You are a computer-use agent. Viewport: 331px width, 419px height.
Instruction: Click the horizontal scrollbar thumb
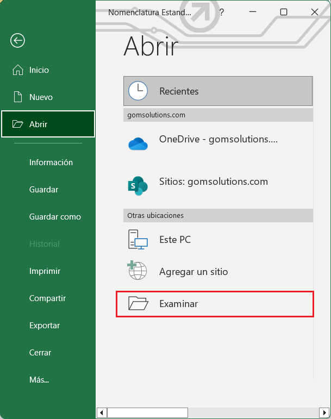[x=147, y=412]
